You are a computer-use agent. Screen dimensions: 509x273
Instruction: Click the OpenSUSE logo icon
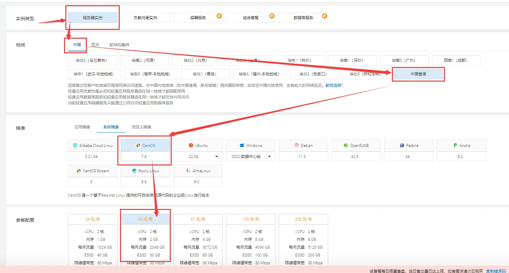[346, 145]
